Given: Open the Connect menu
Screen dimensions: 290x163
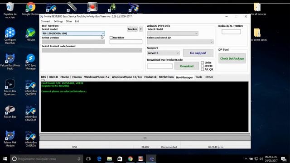Looking at the screenshot, I should (45, 21).
